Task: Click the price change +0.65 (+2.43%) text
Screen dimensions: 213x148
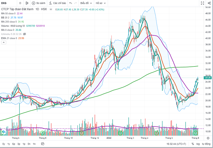Action: click(x=96, y=10)
